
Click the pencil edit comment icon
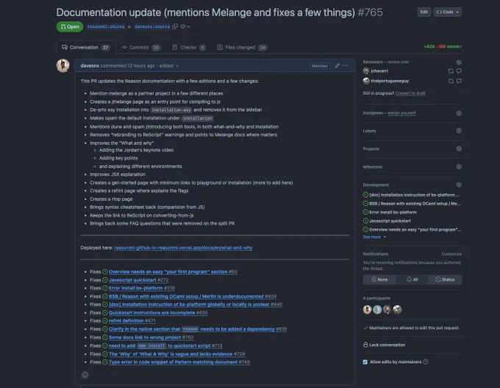click(337, 65)
